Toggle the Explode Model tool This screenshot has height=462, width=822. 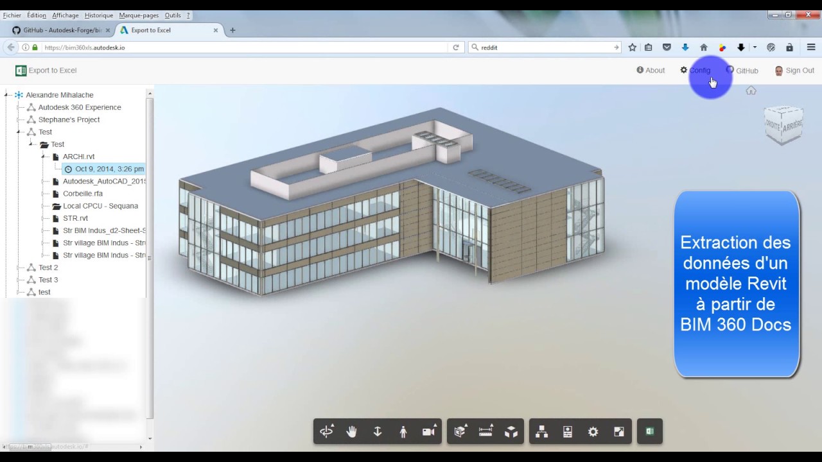tap(511, 432)
